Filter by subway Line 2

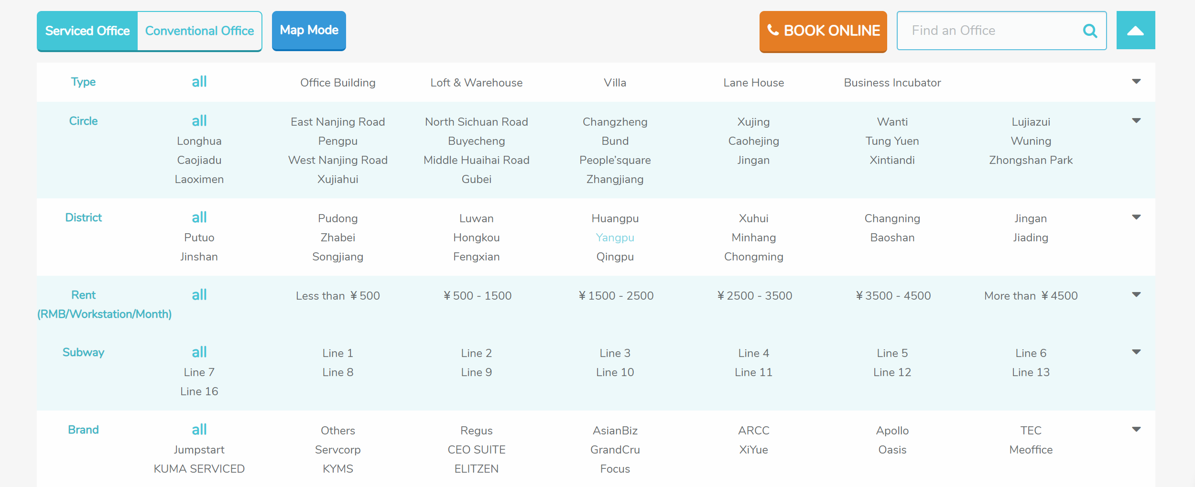click(477, 353)
